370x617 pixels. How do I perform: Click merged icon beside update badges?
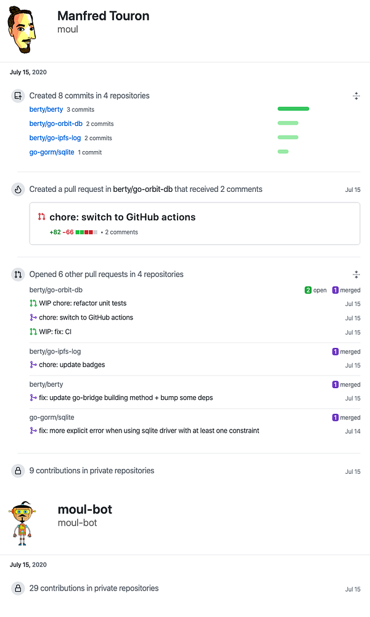click(33, 365)
